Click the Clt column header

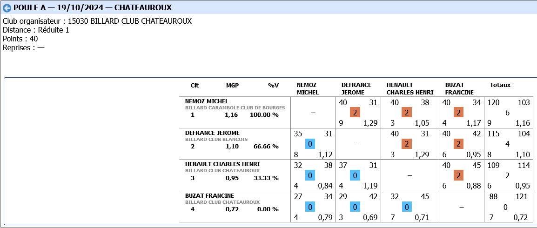pyautogui.click(x=195, y=85)
